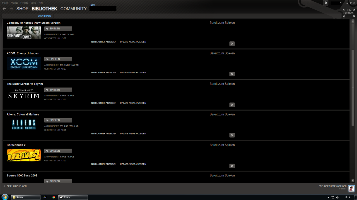The image size is (357, 200).
Task: Click FREUNDESLISTE ANZEIGEN link
Action: pyautogui.click(x=332, y=186)
